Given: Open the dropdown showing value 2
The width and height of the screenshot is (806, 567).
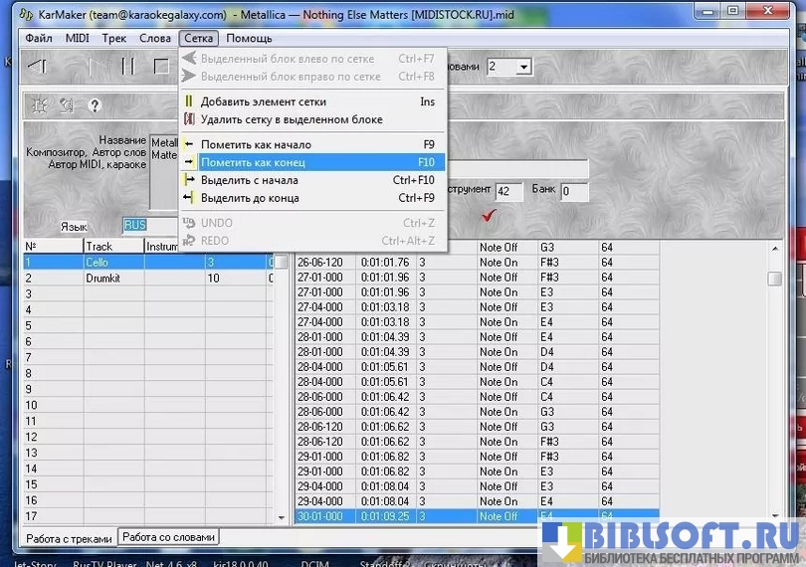Looking at the screenshot, I should point(522,67).
